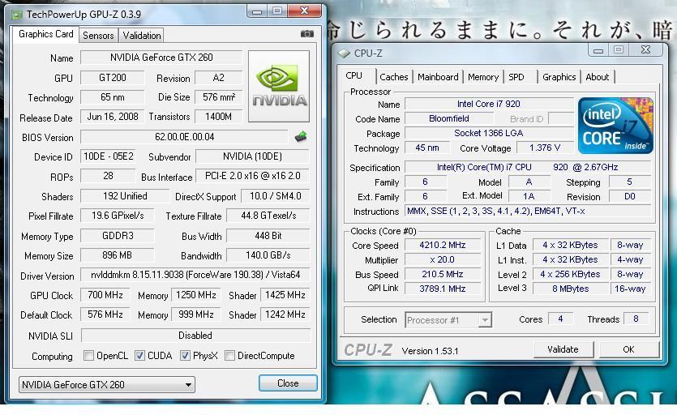Screen dimensions: 677x415
Task: Open the Processor #1 selection dropdown
Action: pos(448,320)
